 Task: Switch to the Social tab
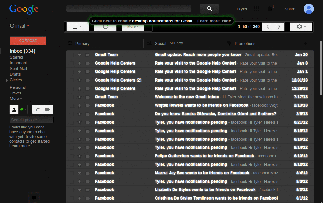(183, 43)
